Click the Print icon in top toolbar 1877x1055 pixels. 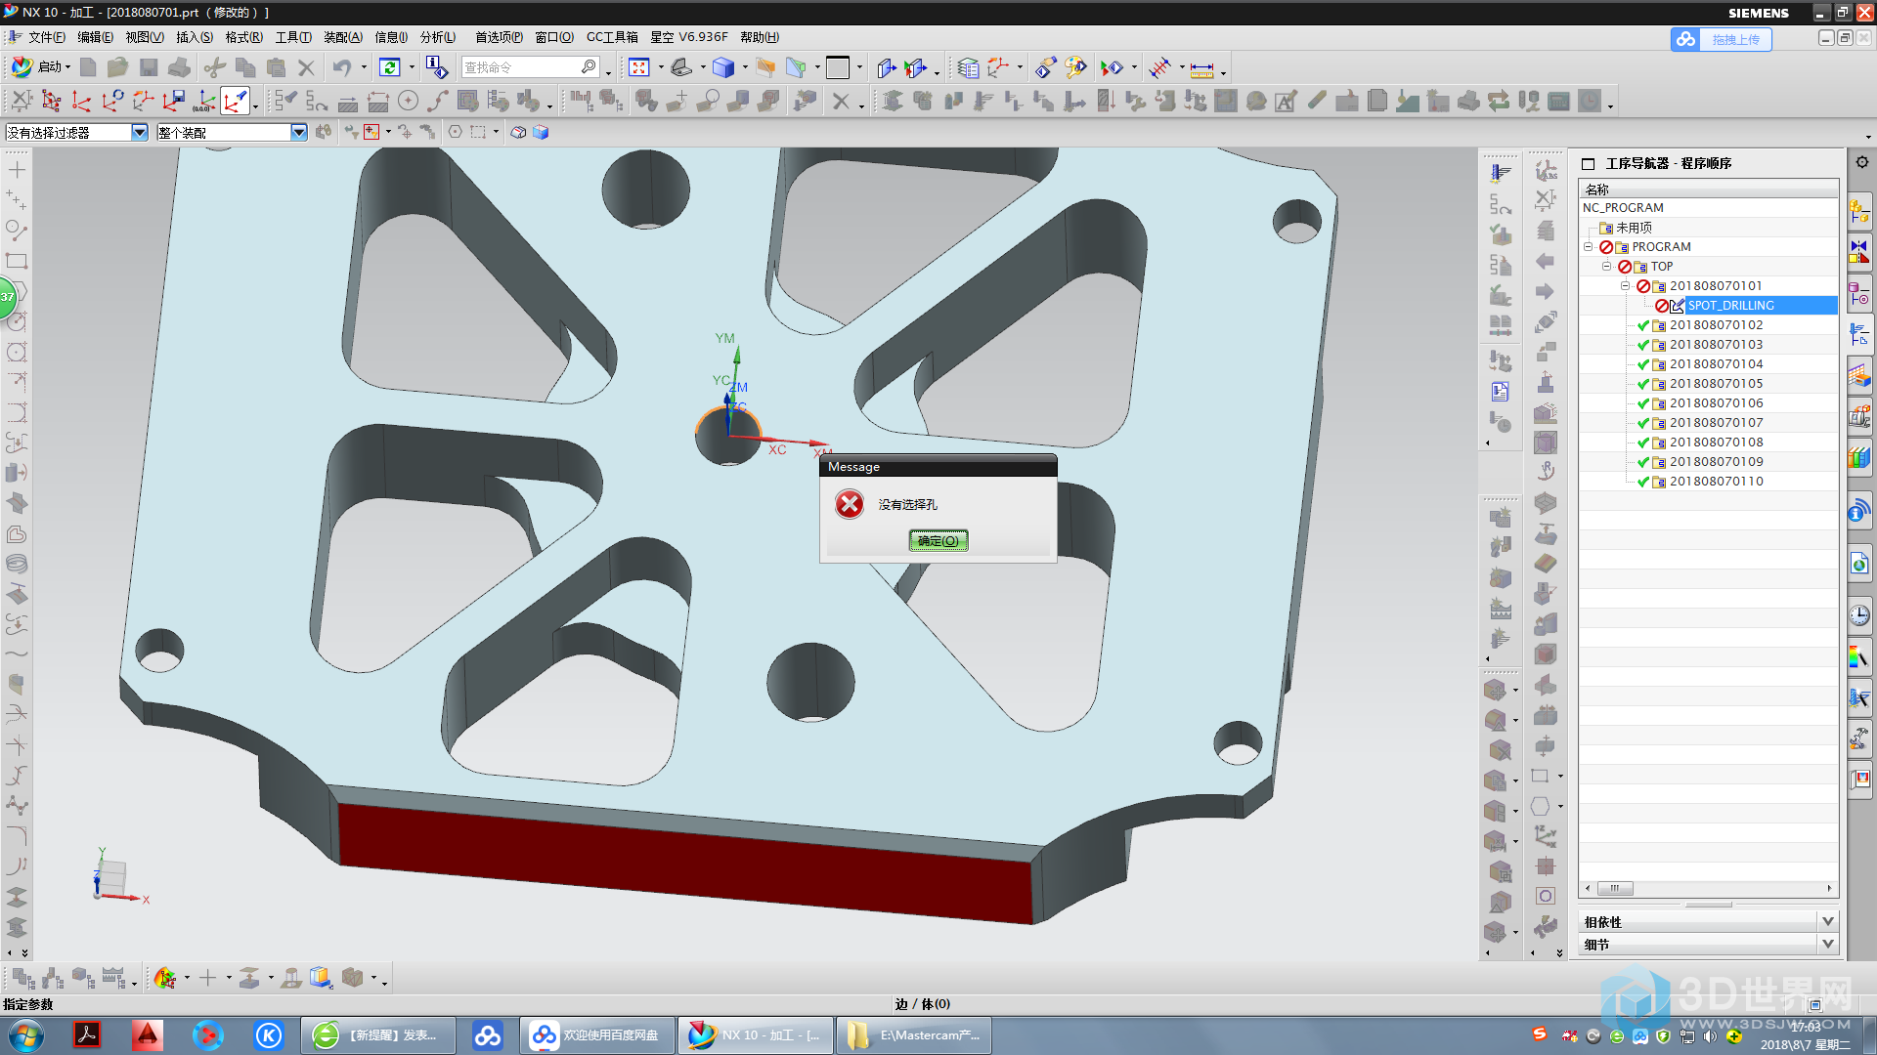click(x=179, y=67)
